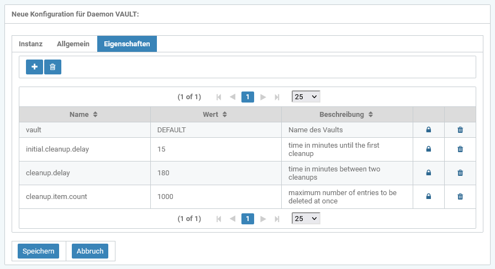Image resolution: width=495 pixels, height=269 pixels.
Task: Open bottom rows-per-page dropdown
Action: [x=306, y=219]
